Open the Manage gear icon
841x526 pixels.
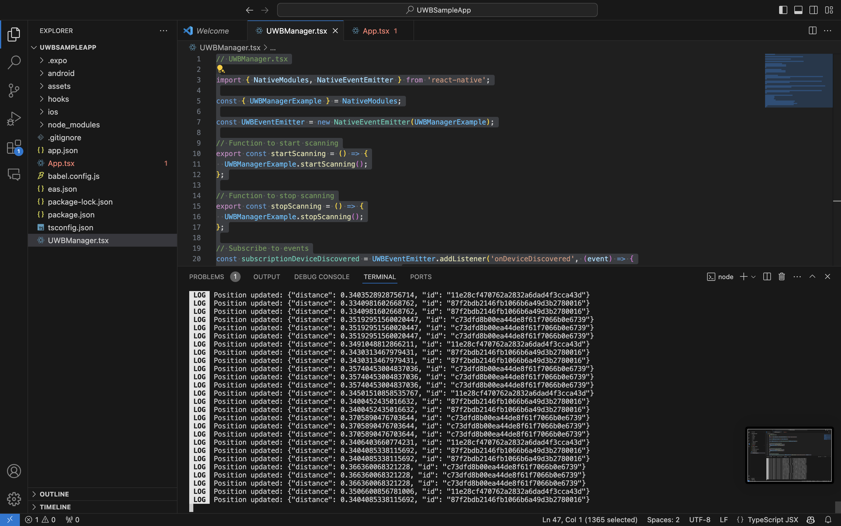click(14, 499)
